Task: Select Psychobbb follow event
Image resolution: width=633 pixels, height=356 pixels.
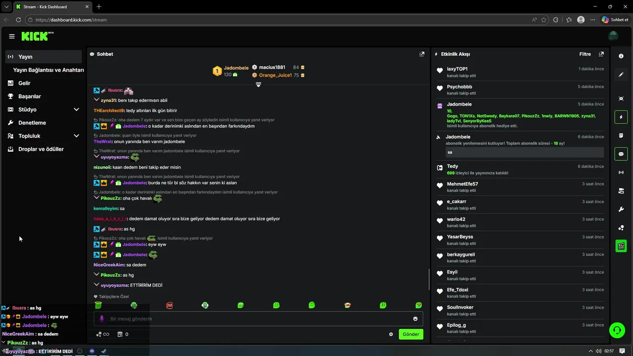Action: tap(521, 89)
